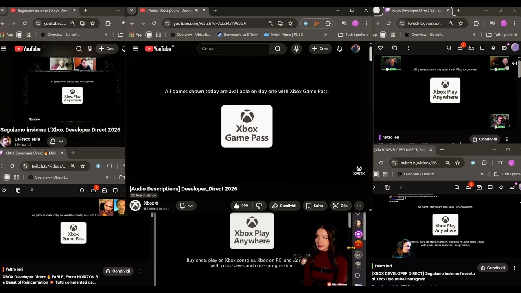This screenshot has height=293, width=521.
Task: Click Condividi button under center YouTube video
Action: [284, 206]
